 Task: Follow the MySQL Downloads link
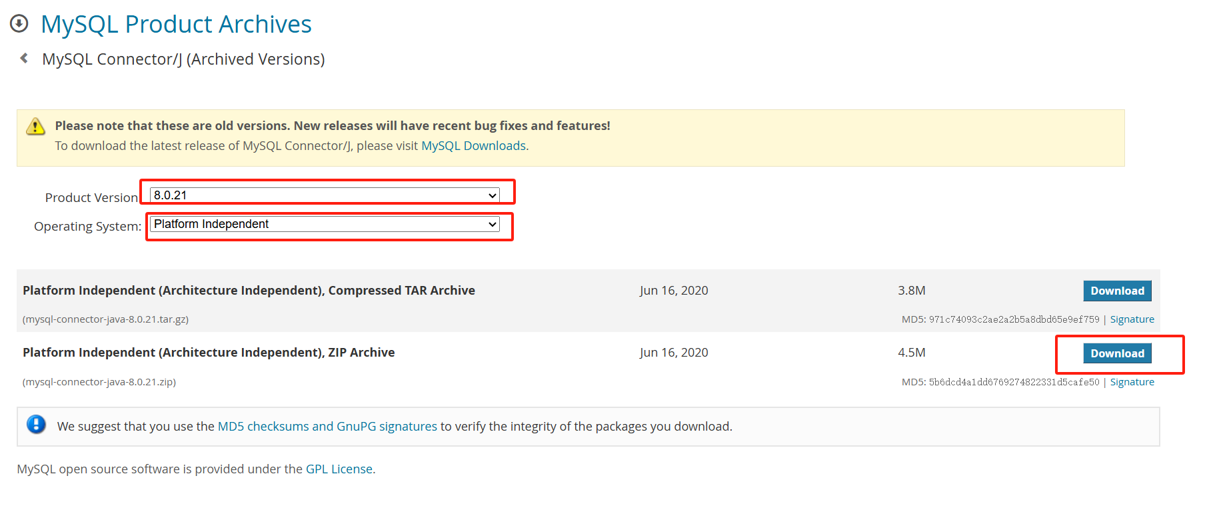point(473,145)
